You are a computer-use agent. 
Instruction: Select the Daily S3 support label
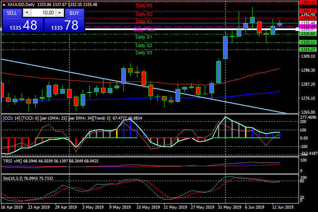click(x=144, y=53)
